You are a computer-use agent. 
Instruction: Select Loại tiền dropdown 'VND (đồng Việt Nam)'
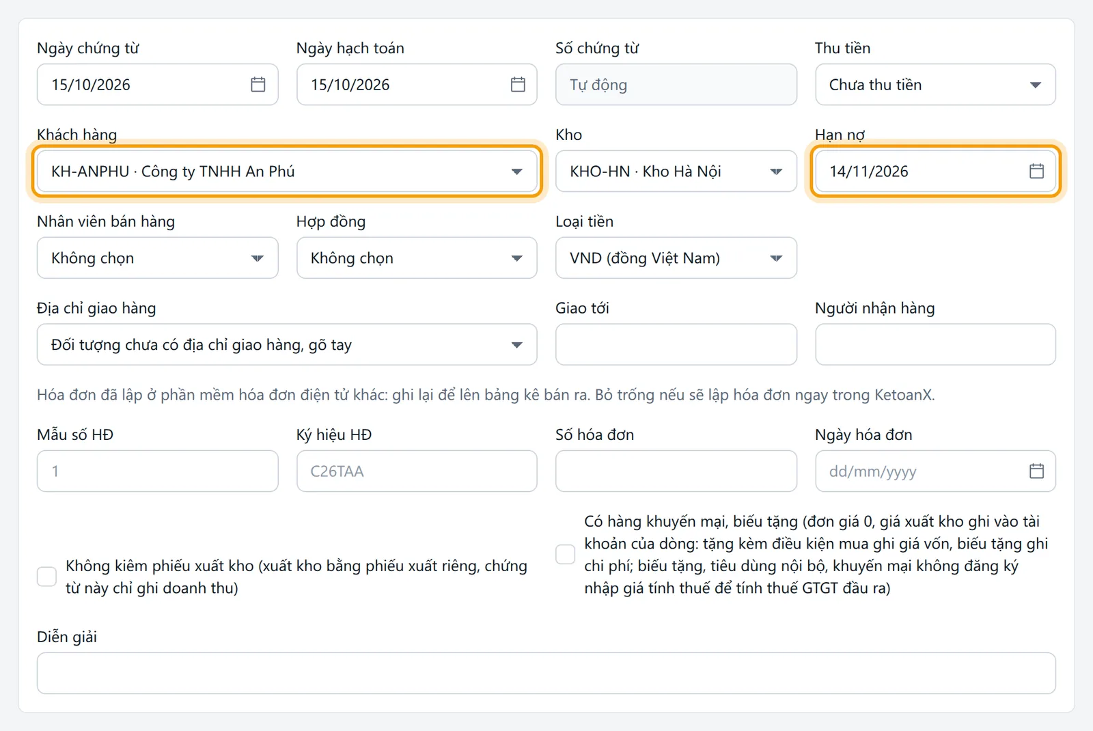[676, 258]
